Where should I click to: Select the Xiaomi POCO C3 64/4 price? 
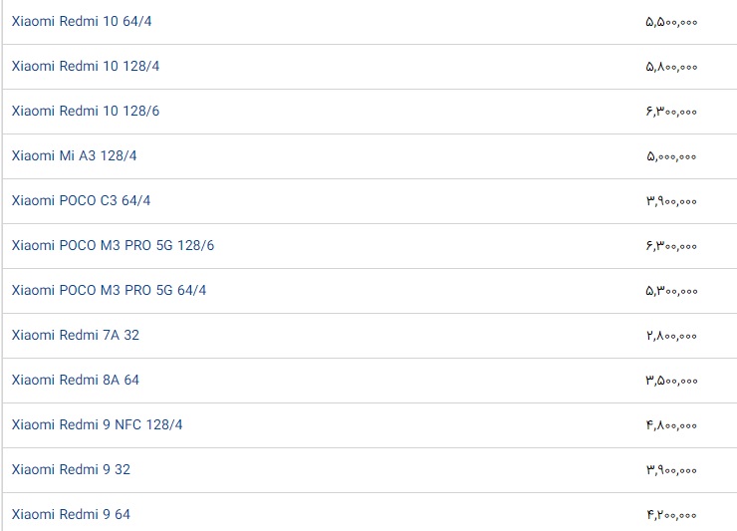click(x=671, y=200)
